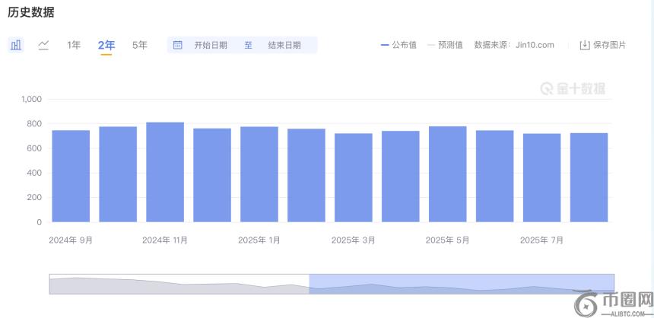This screenshot has height=318, width=654.
Task: Click the 2025年 7月 bar
Action: pos(541,178)
